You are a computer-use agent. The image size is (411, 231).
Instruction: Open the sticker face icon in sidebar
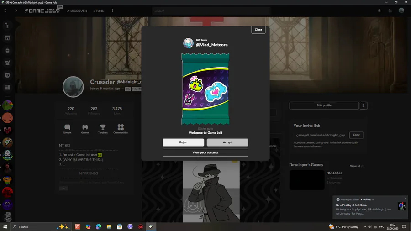(x=7, y=75)
